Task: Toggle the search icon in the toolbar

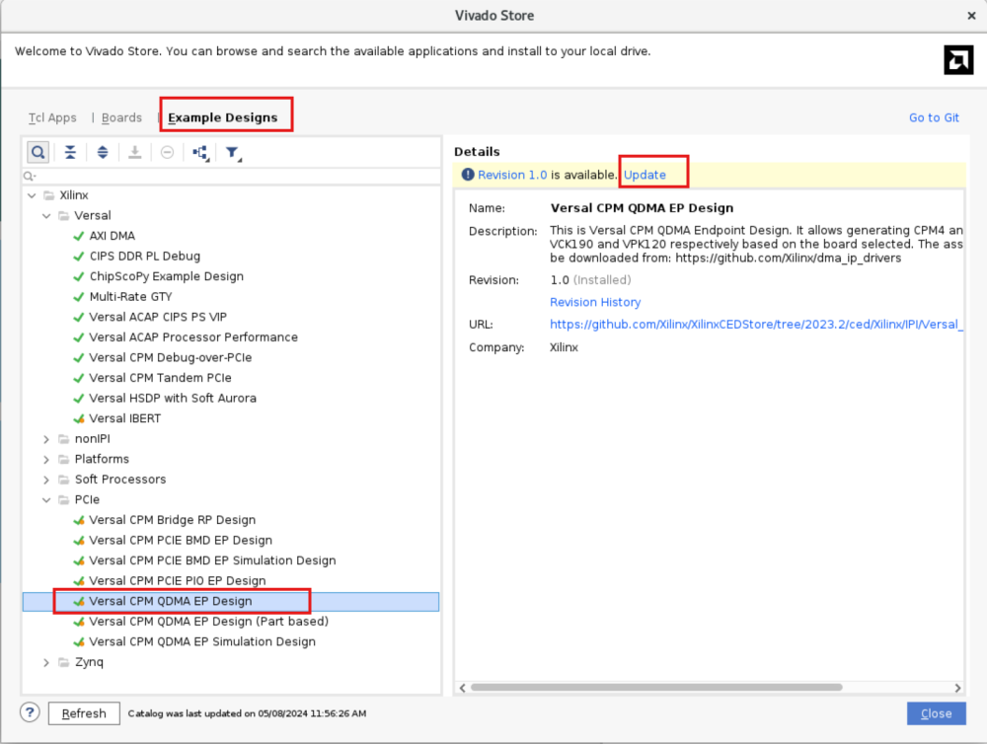Action: coord(38,152)
